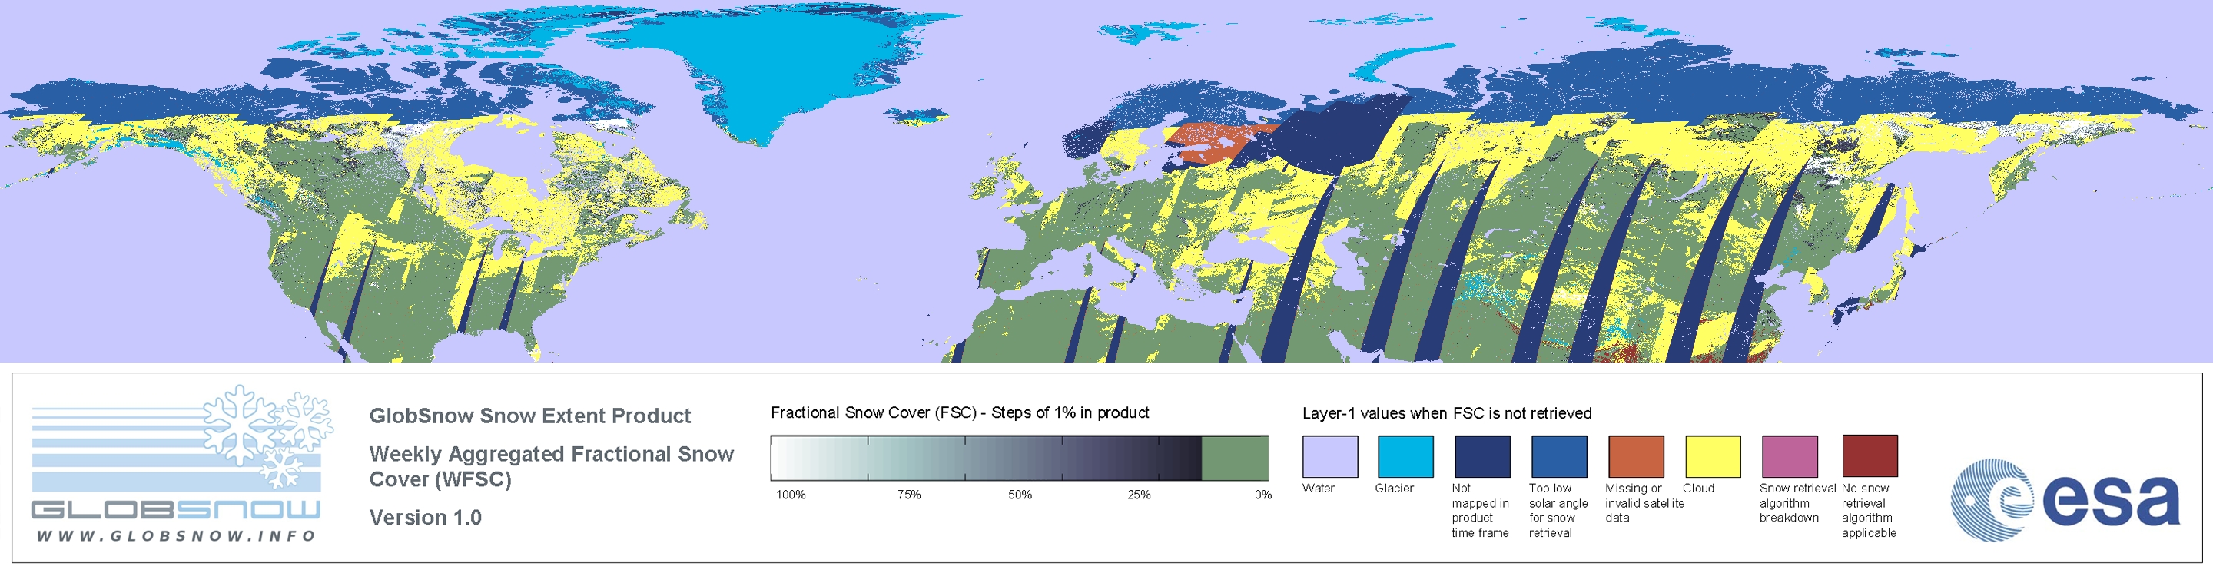Click the yellow Cloud swatch
This screenshot has width=2213, height=573.
[1712, 456]
